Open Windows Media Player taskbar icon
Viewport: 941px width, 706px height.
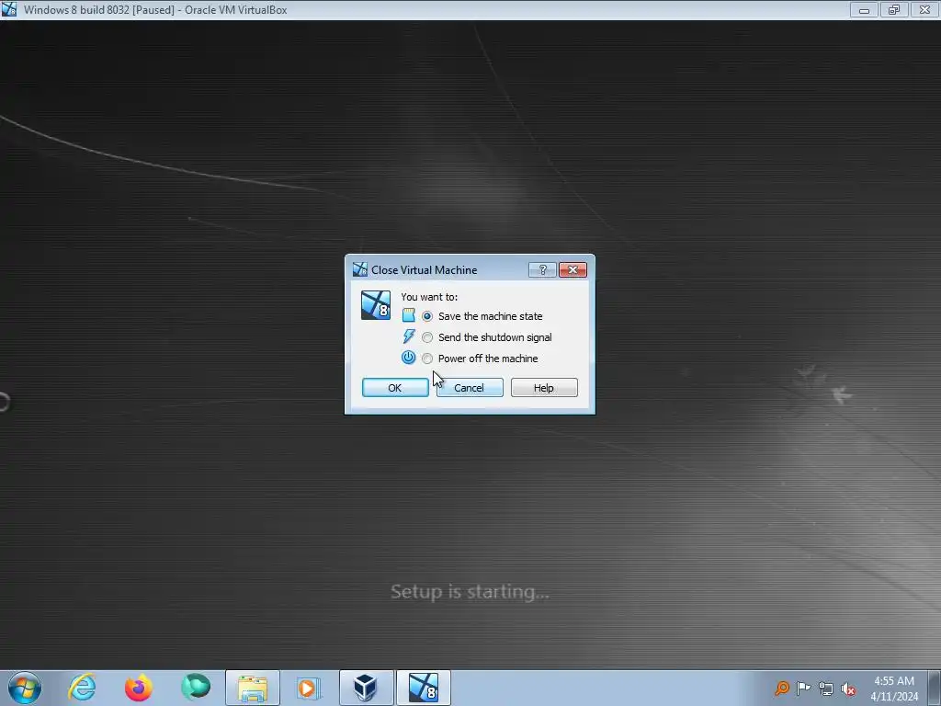coord(309,688)
